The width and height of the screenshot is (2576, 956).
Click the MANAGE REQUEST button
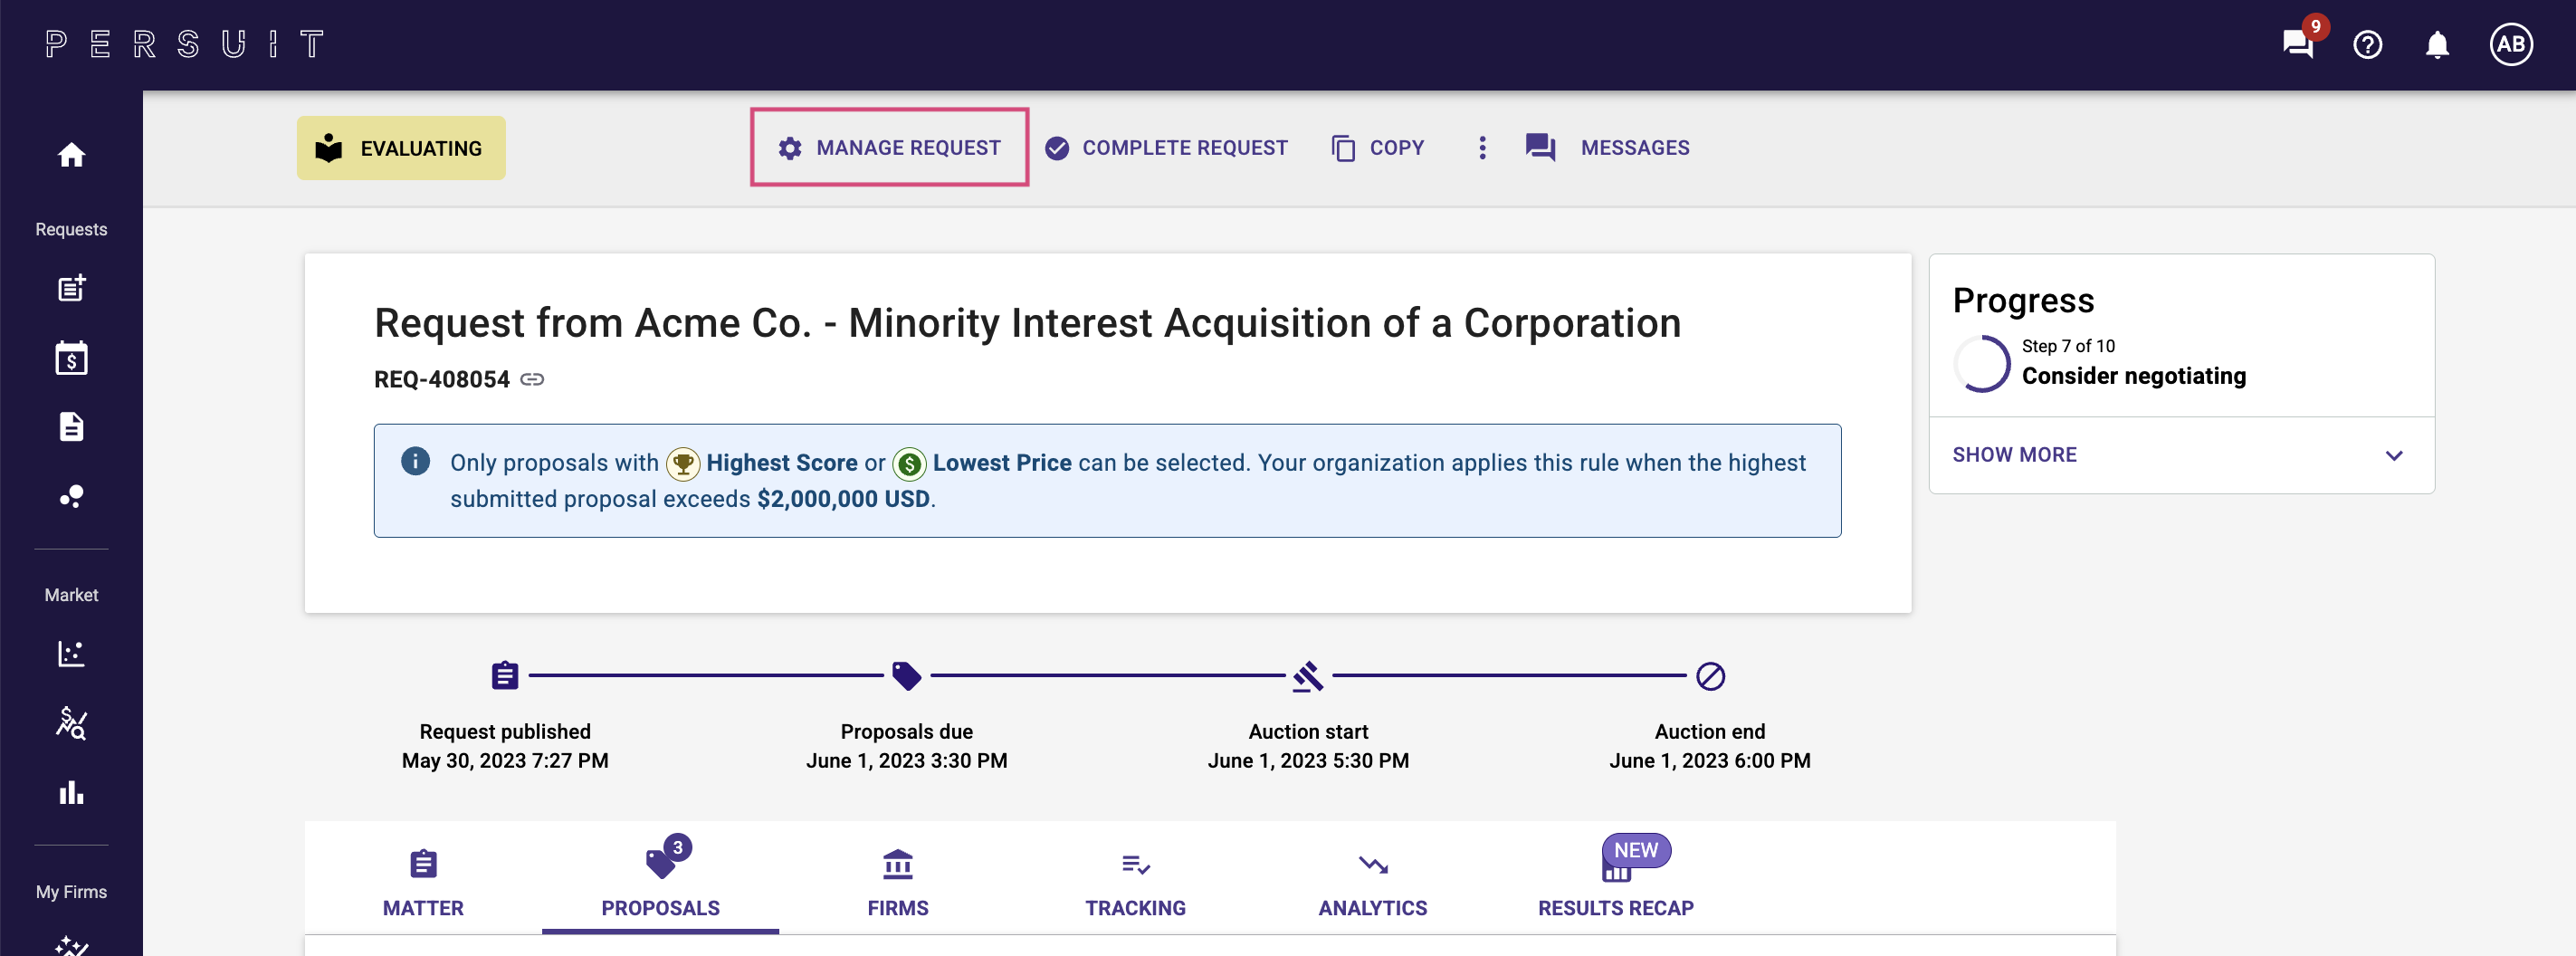[889, 148]
